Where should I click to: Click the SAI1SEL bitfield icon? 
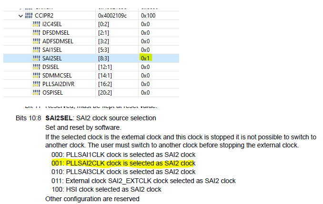(x=37, y=49)
